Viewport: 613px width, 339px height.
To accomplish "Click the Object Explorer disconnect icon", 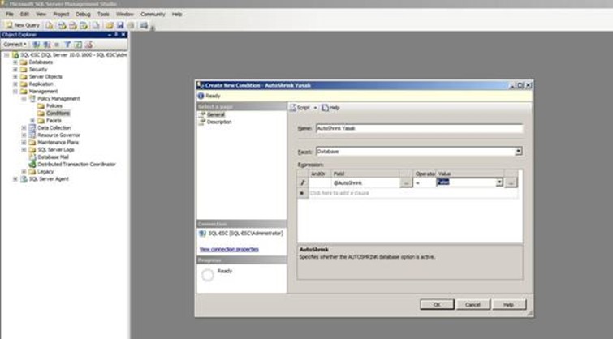I will pyautogui.click(x=47, y=45).
